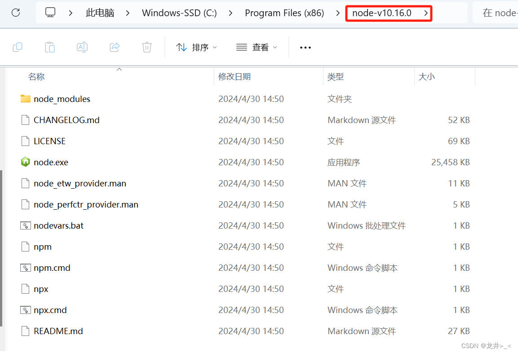Select the npm file name without extension
The image size is (518, 353).
tap(43, 247)
